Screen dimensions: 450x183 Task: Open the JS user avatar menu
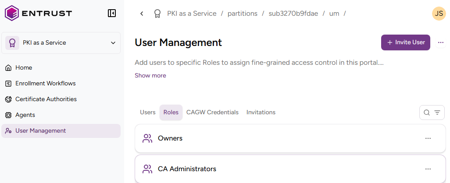[439, 14]
